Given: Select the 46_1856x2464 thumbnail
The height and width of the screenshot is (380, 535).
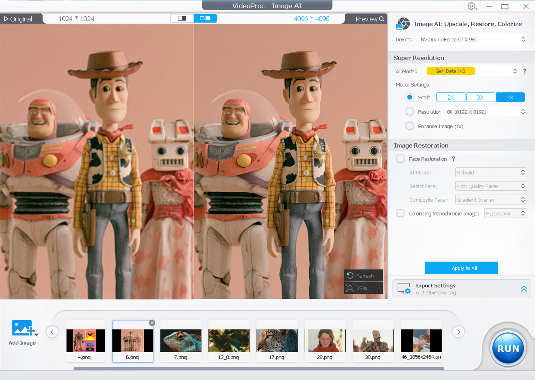Looking at the screenshot, I should pyautogui.click(x=421, y=341).
